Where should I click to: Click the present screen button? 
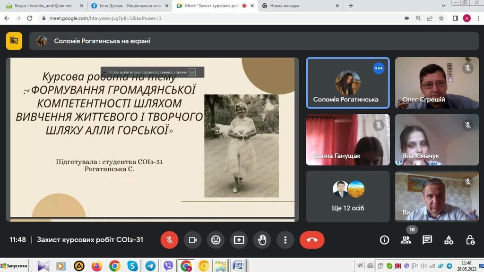(x=239, y=240)
